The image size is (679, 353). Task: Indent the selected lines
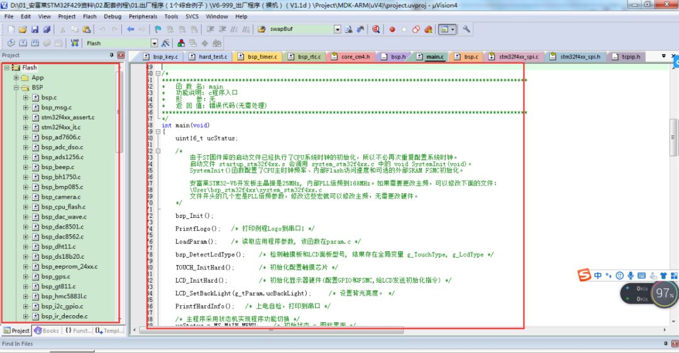click(x=210, y=30)
